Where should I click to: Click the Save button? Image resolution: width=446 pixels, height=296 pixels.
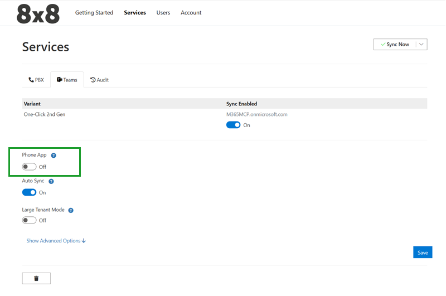423,253
